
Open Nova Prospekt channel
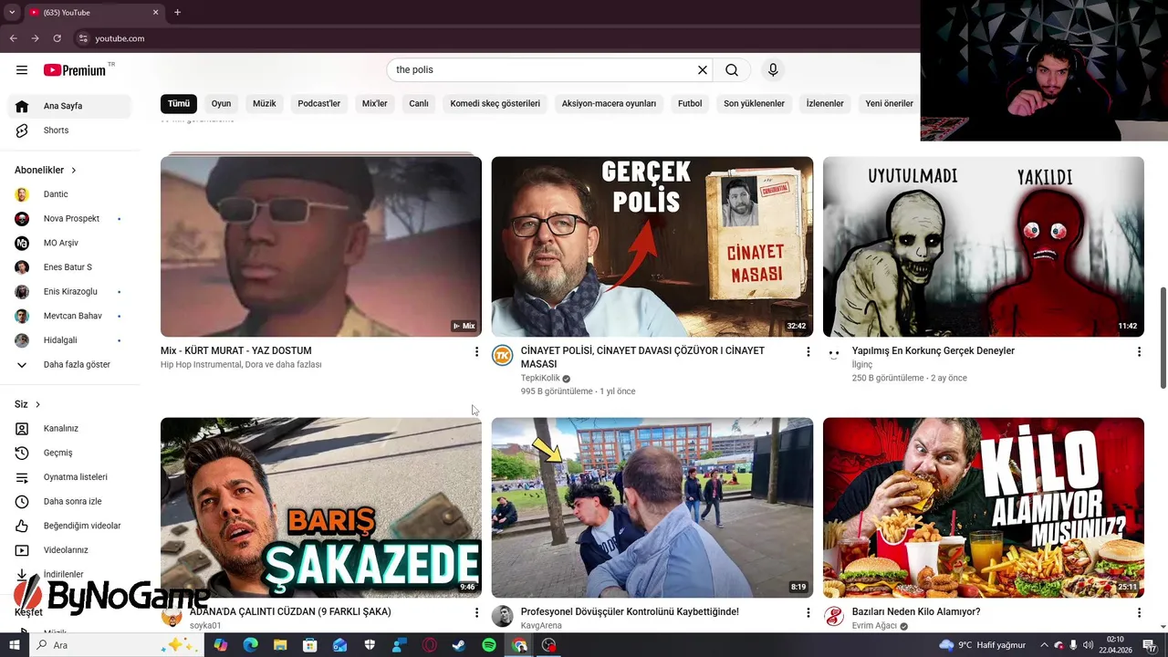70,219
